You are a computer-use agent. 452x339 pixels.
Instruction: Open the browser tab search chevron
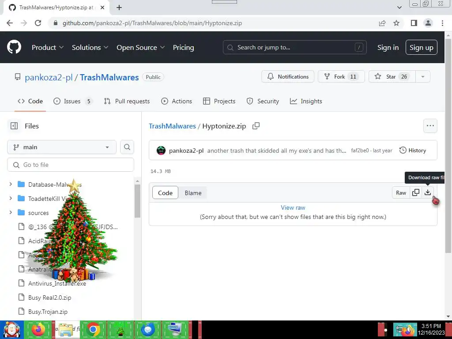[399, 8]
